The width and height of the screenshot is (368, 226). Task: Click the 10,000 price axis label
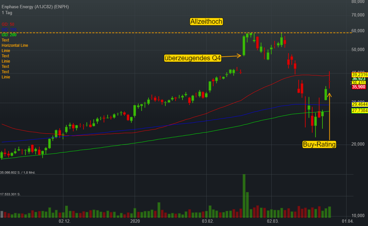tap(358, 216)
